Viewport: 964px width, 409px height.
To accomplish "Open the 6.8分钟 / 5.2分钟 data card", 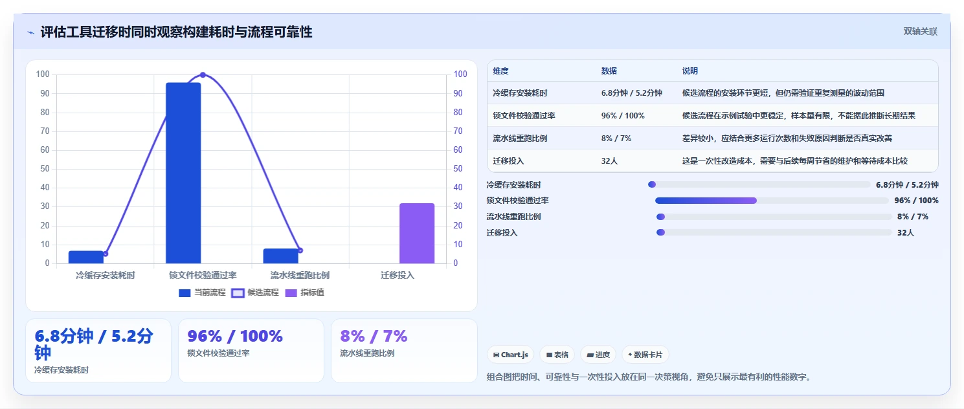I will (98, 351).
